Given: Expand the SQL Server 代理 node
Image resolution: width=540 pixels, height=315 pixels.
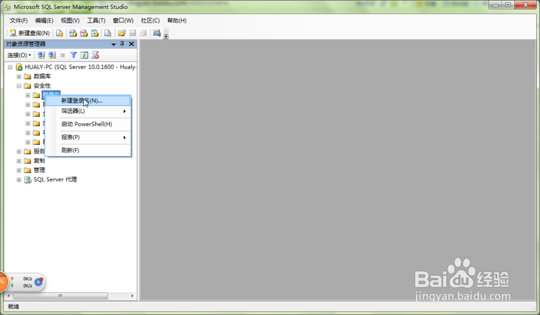Looking at the screenshot, I should coord(19,179).
